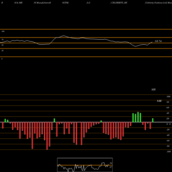Click the -100 axis label in MR panel
This screenshot has width=172, height=172.
(x=168, y=152)
